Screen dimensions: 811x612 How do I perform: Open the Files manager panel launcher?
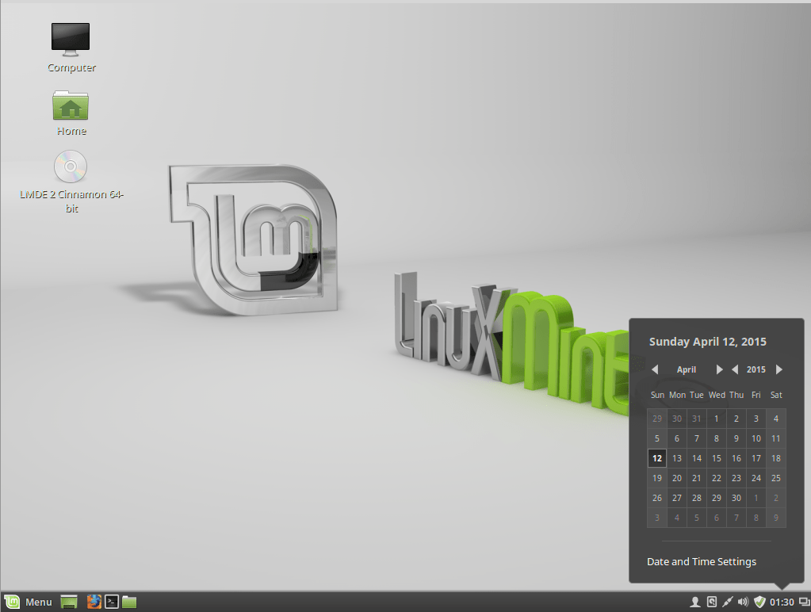[x=129, y=602]
